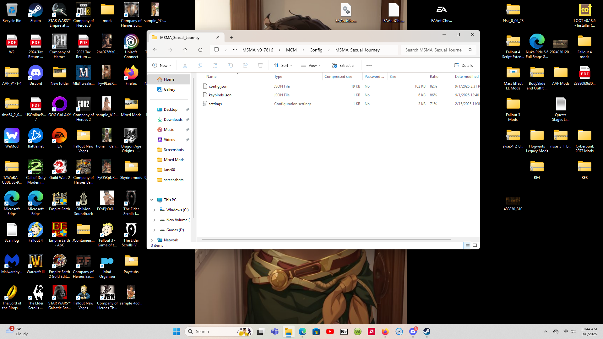Open the New item menu
Viewport: 603px width, 339px height.
coord(162,66)
